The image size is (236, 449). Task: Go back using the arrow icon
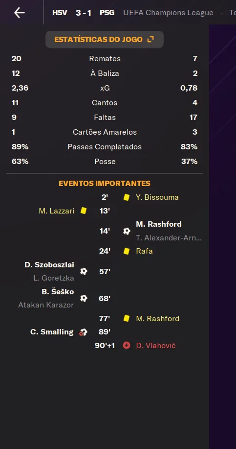click(x=20, y=13)
